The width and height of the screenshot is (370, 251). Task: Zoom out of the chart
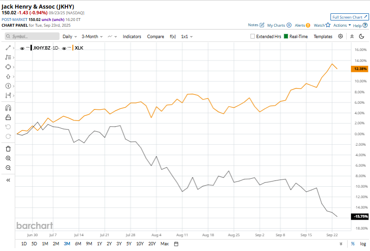point(8,168)
